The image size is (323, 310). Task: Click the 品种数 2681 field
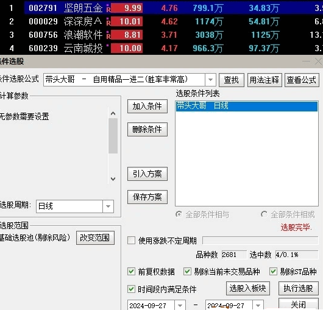click(234, 255)
